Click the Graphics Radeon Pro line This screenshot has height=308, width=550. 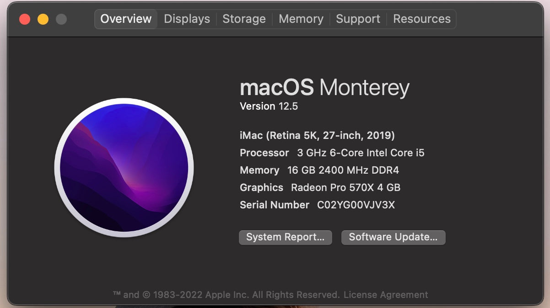coord(320,187)
